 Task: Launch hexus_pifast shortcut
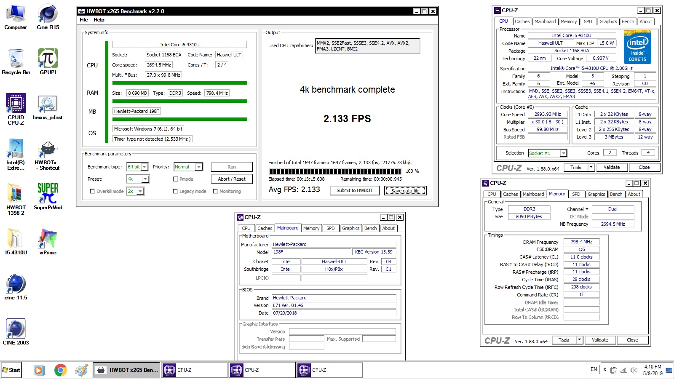pyautogui.click(x=48, y=107)
